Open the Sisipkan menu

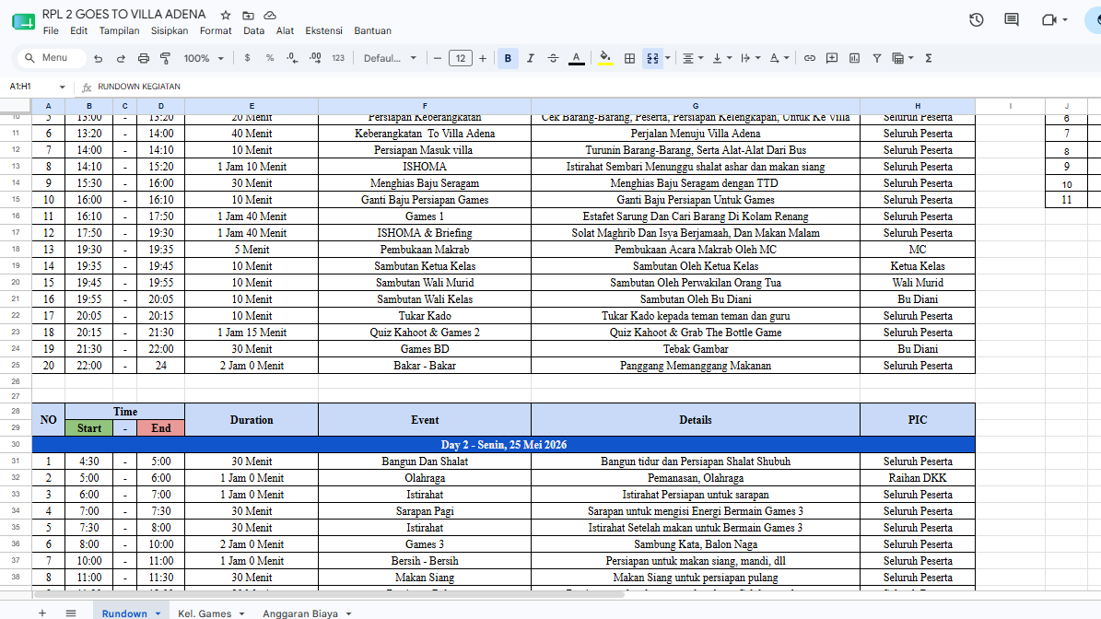tap(170, 31)
